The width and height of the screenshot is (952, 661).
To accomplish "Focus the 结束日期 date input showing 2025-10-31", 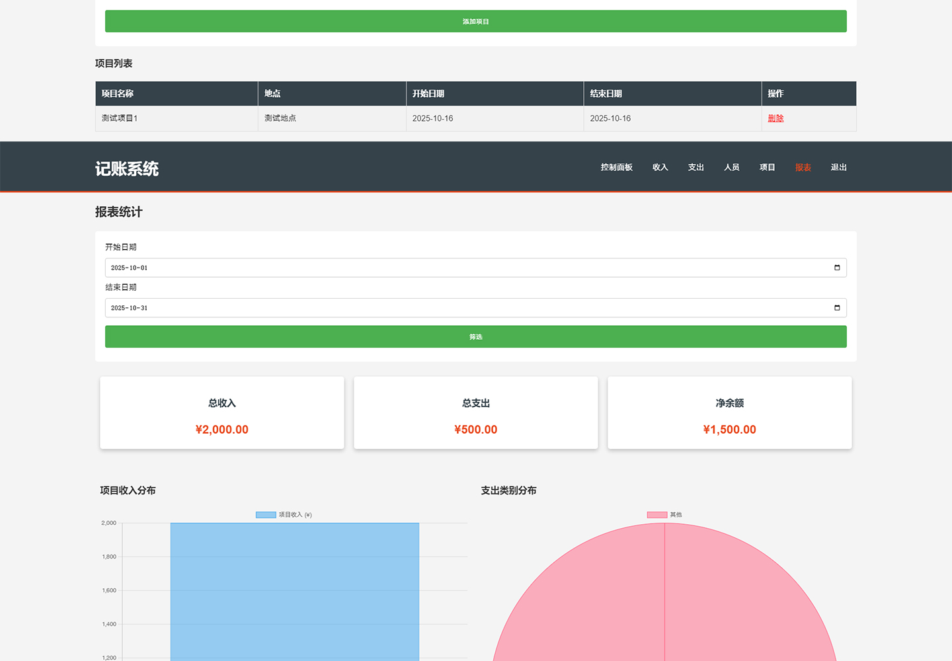I will click(463, 308).
